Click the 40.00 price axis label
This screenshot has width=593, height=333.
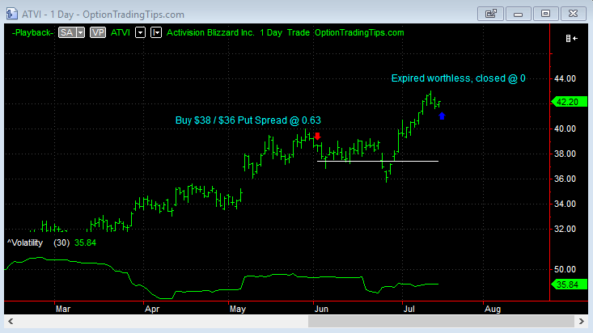565,129
